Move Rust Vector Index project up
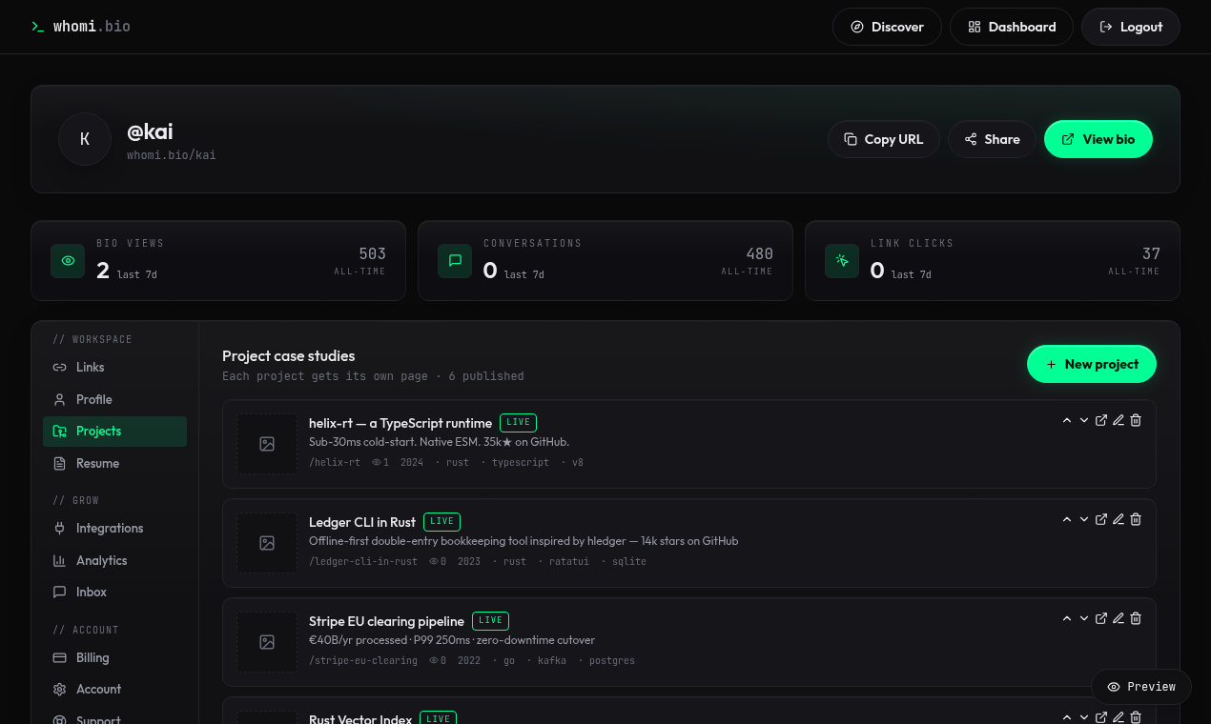Image resolution: width=1211 pixels, height=724 pixels. [x=1067, y=717]
